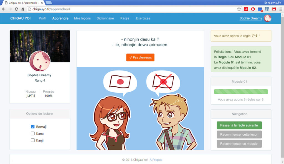The width and height of the screenshot is (284, 164).
Task: Open the Gmail extension icon
Action: click(274, 9)
